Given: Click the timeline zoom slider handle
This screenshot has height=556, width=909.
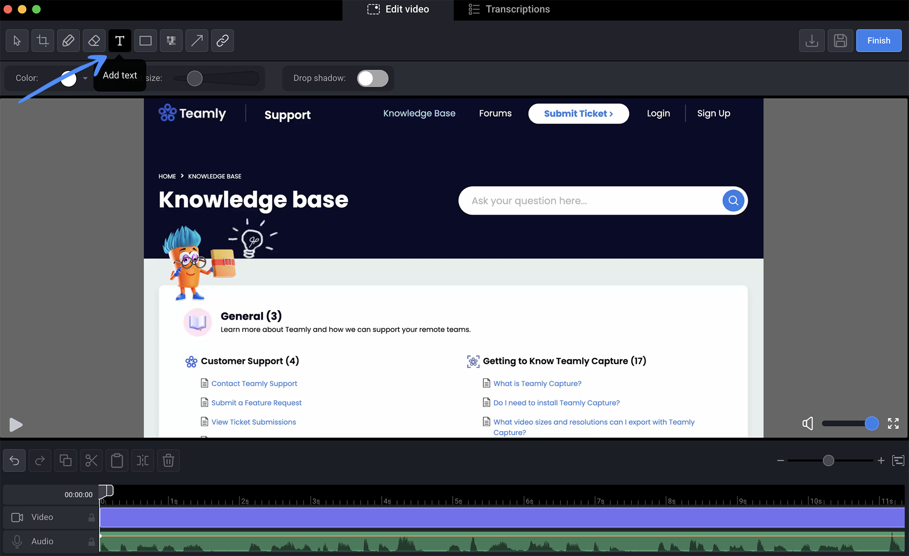Looking at the screenshot, I should pos(828,461).
